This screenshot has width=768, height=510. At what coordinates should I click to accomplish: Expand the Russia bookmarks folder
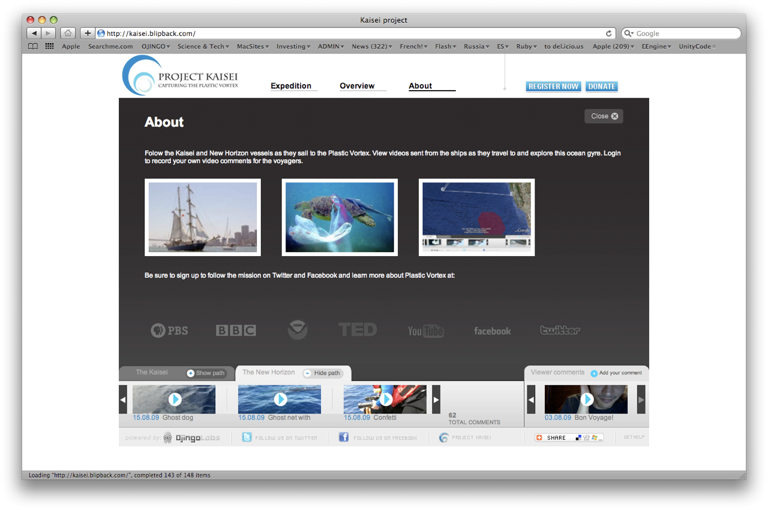(x=477, y=46)
